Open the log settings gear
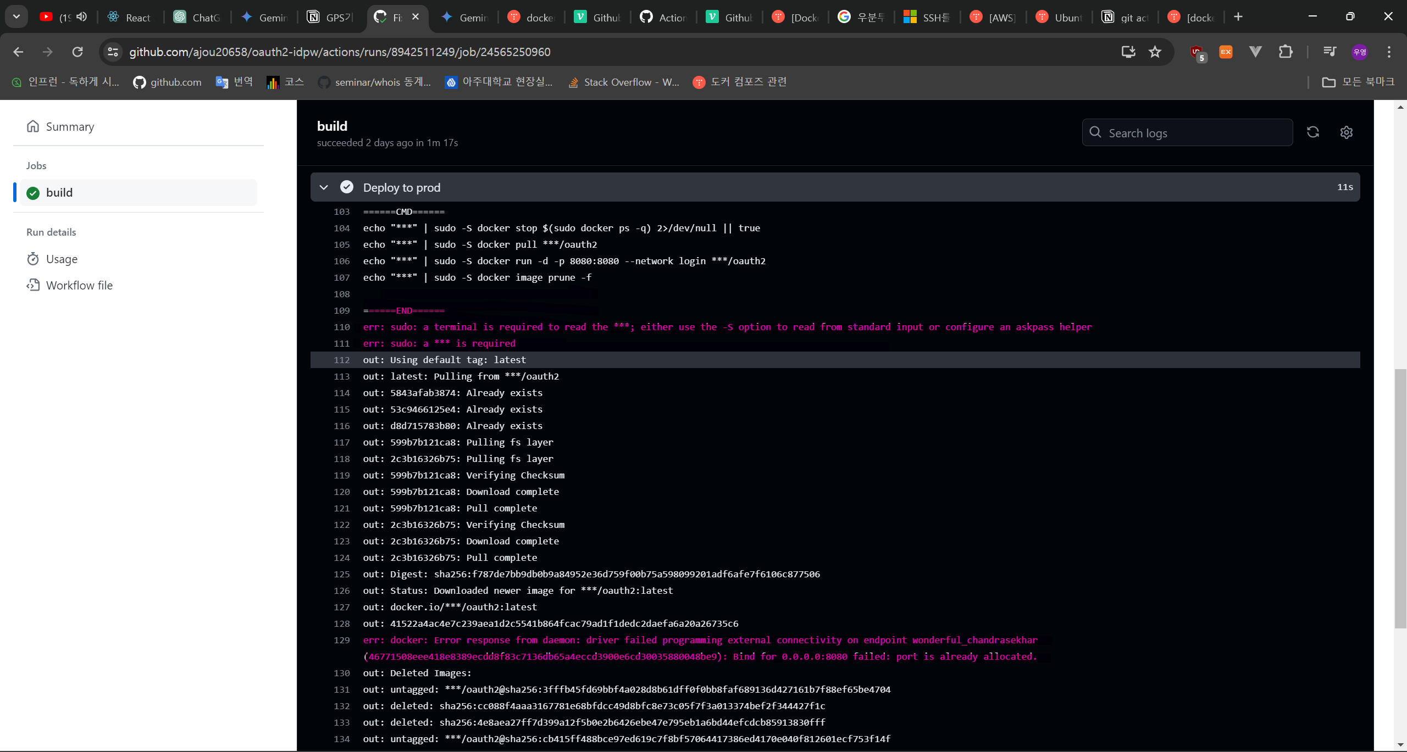Image resolution: width=1407 pixels, height=752 pixels. [1346, 132]
